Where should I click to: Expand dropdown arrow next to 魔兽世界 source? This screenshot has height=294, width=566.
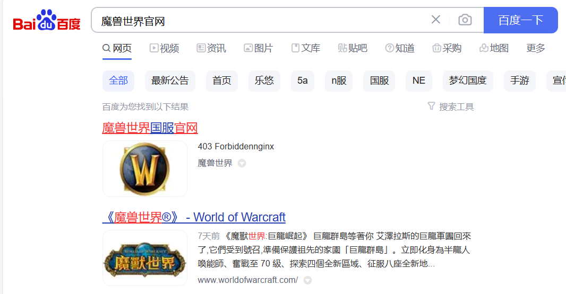[x=242, y=163]
